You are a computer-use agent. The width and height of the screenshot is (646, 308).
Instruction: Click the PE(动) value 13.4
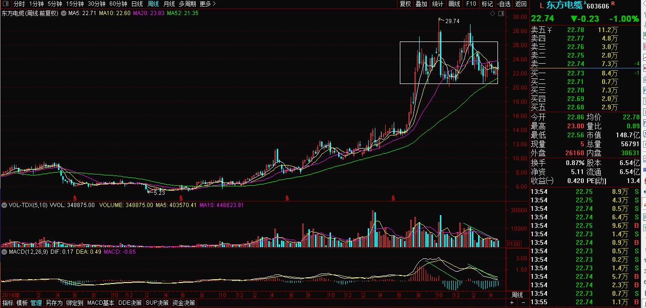(x=634, y=181)
